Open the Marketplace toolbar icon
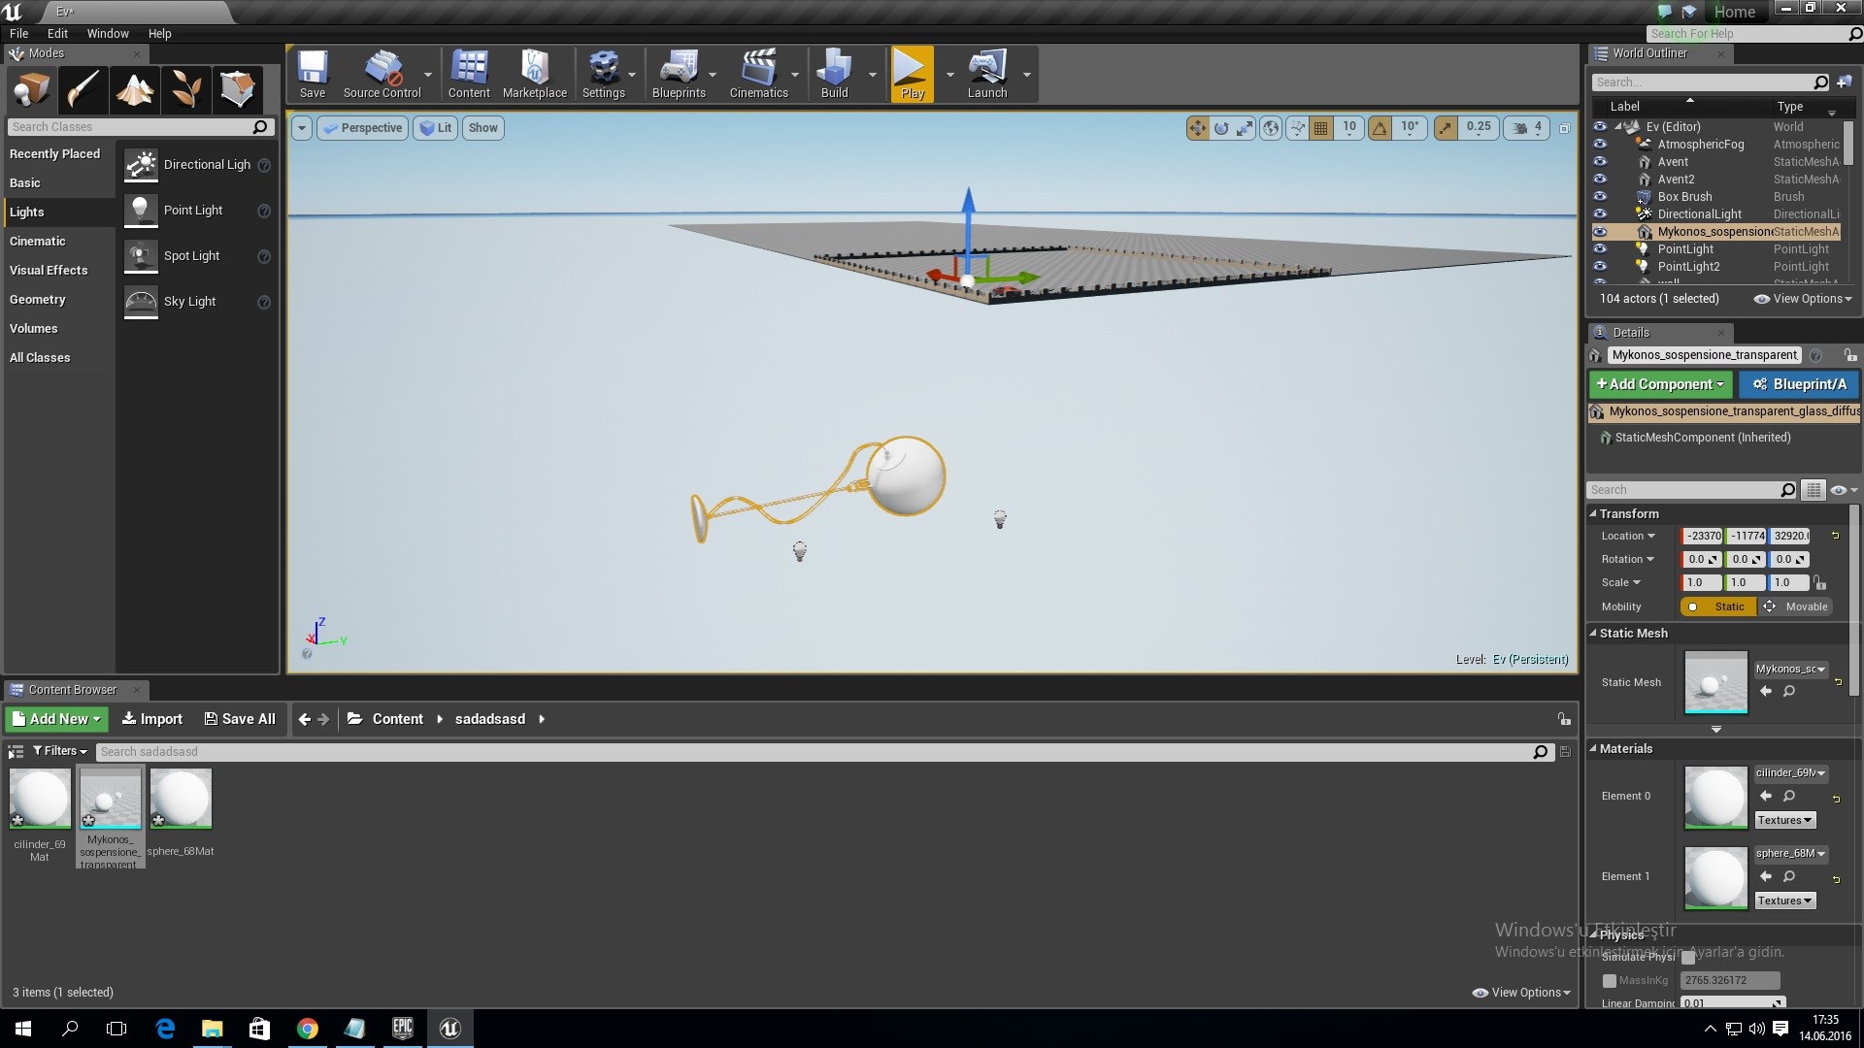1864x1048 pixels. 535,75
